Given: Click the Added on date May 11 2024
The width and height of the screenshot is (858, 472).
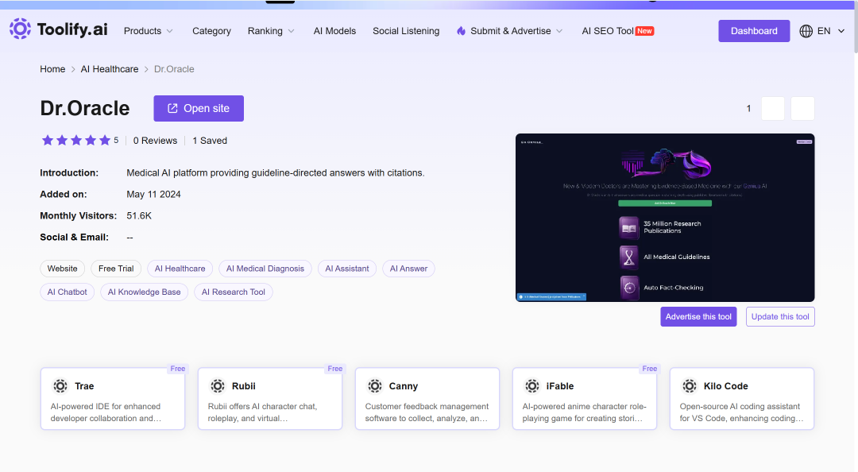Looking at the screenshot, I should [154, 195].
